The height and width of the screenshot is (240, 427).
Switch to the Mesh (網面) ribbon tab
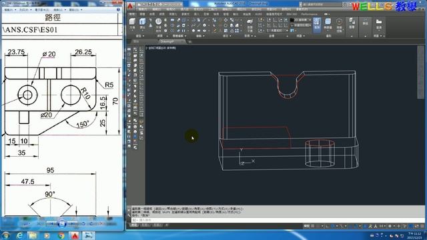click(161, 14)
